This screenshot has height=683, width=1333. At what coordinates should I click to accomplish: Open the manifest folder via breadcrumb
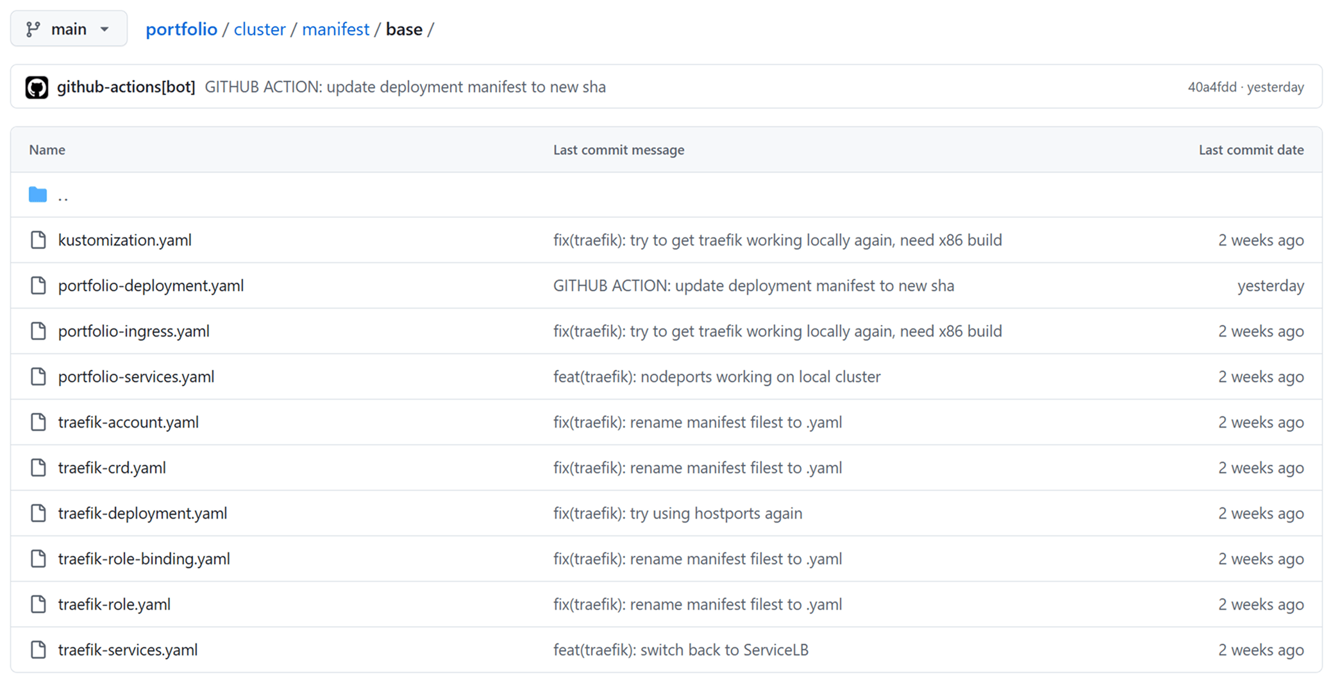click(335, 29)
